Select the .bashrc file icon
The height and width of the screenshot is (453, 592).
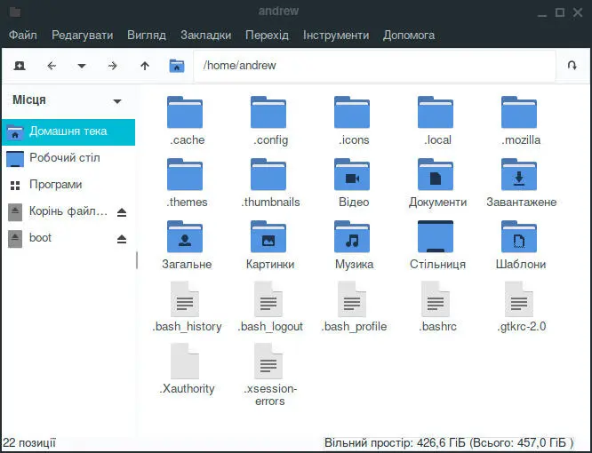click(x=436, y=299)
